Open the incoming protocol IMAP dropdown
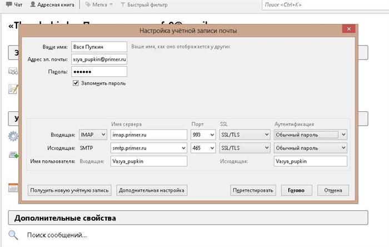 [x=93, y=135]
